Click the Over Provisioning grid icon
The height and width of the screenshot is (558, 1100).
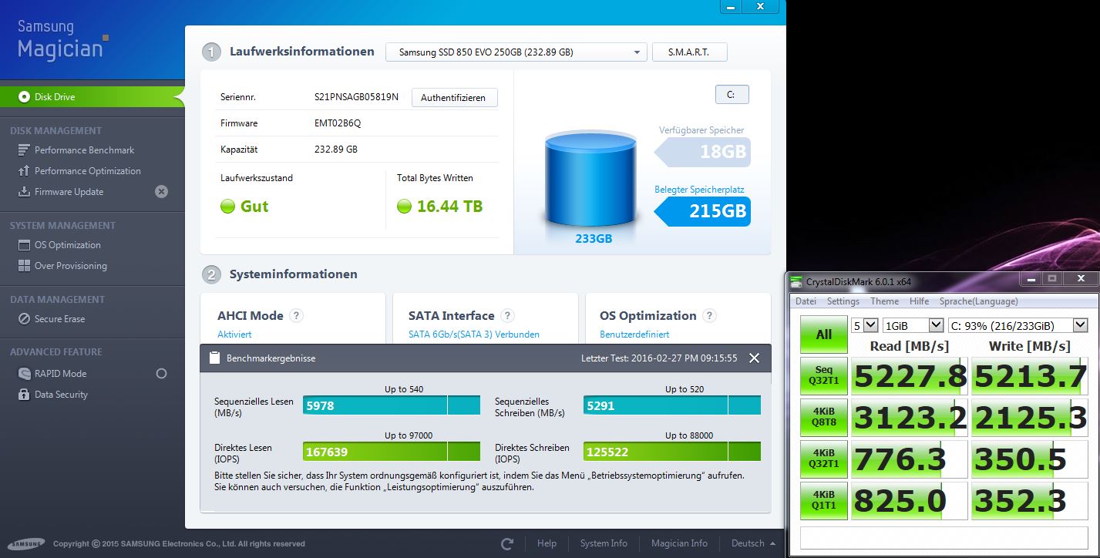coord(23,266)
